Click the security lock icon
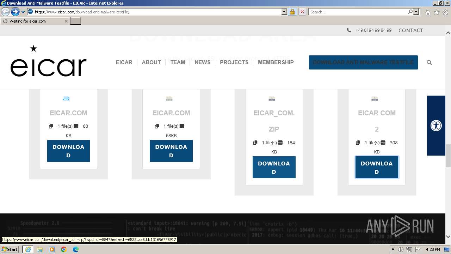Screen dimensions: 451x254 pos(292,12)
